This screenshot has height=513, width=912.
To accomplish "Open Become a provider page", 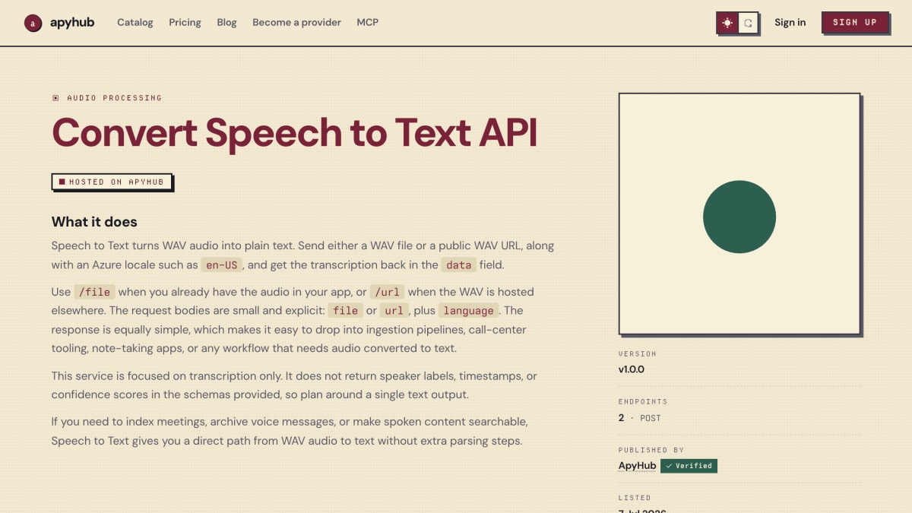I will tap(296, 23).
